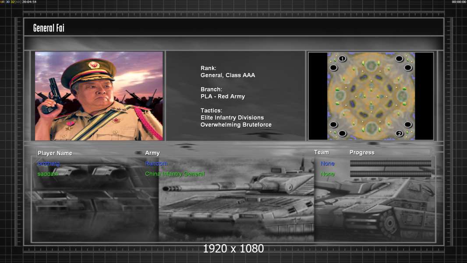Screen dimensions: 467x263
Task: Select start position 2 on the minimap
Action: [400, 133]
